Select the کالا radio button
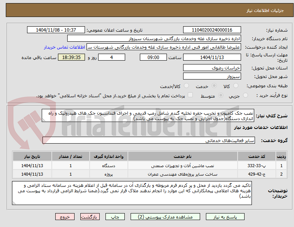The height and width of the screenshot is (227, 294). [236, 86]
